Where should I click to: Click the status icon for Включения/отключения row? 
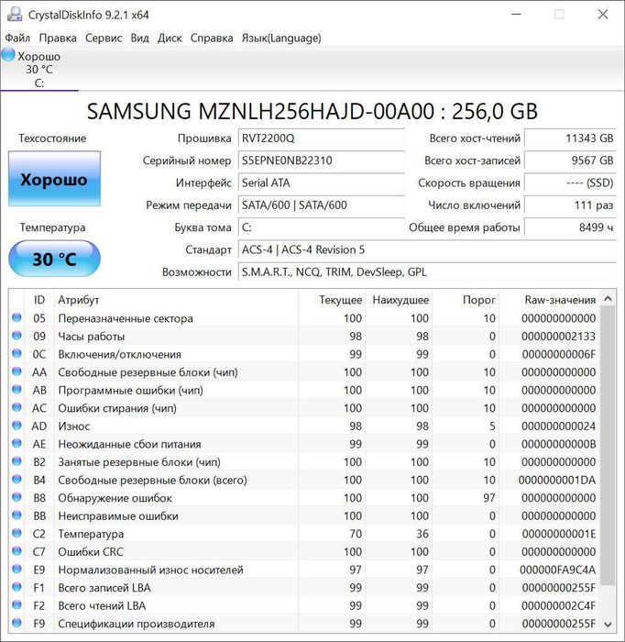[x=16, y=353]
